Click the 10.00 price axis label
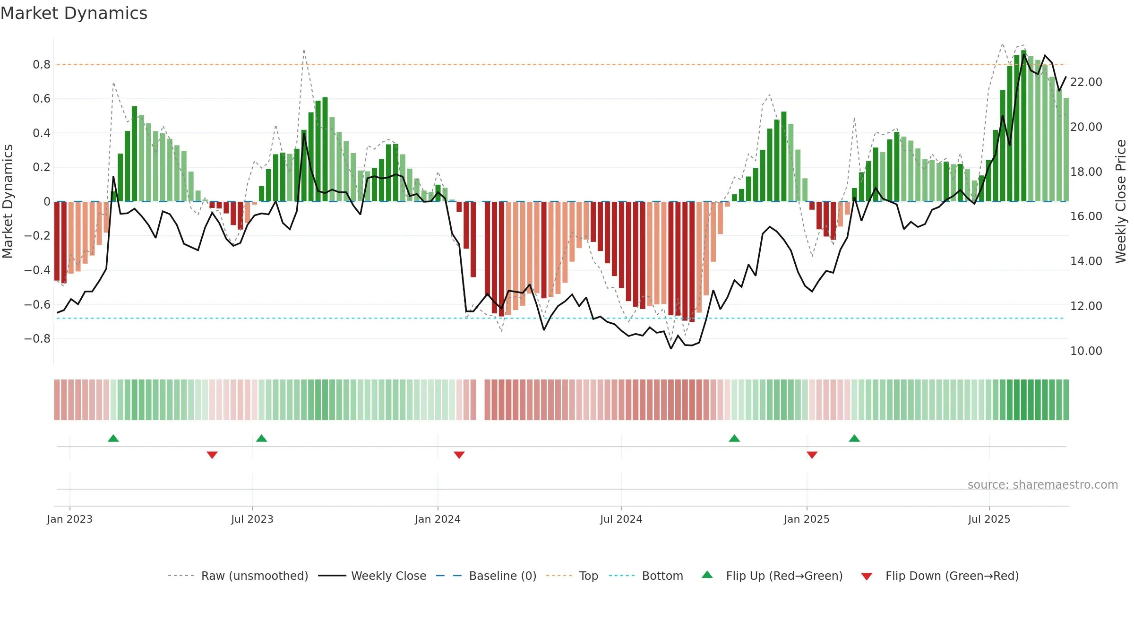Image resolution: width=1134 pixels, height=638 pixels. tap(1086, 351)
